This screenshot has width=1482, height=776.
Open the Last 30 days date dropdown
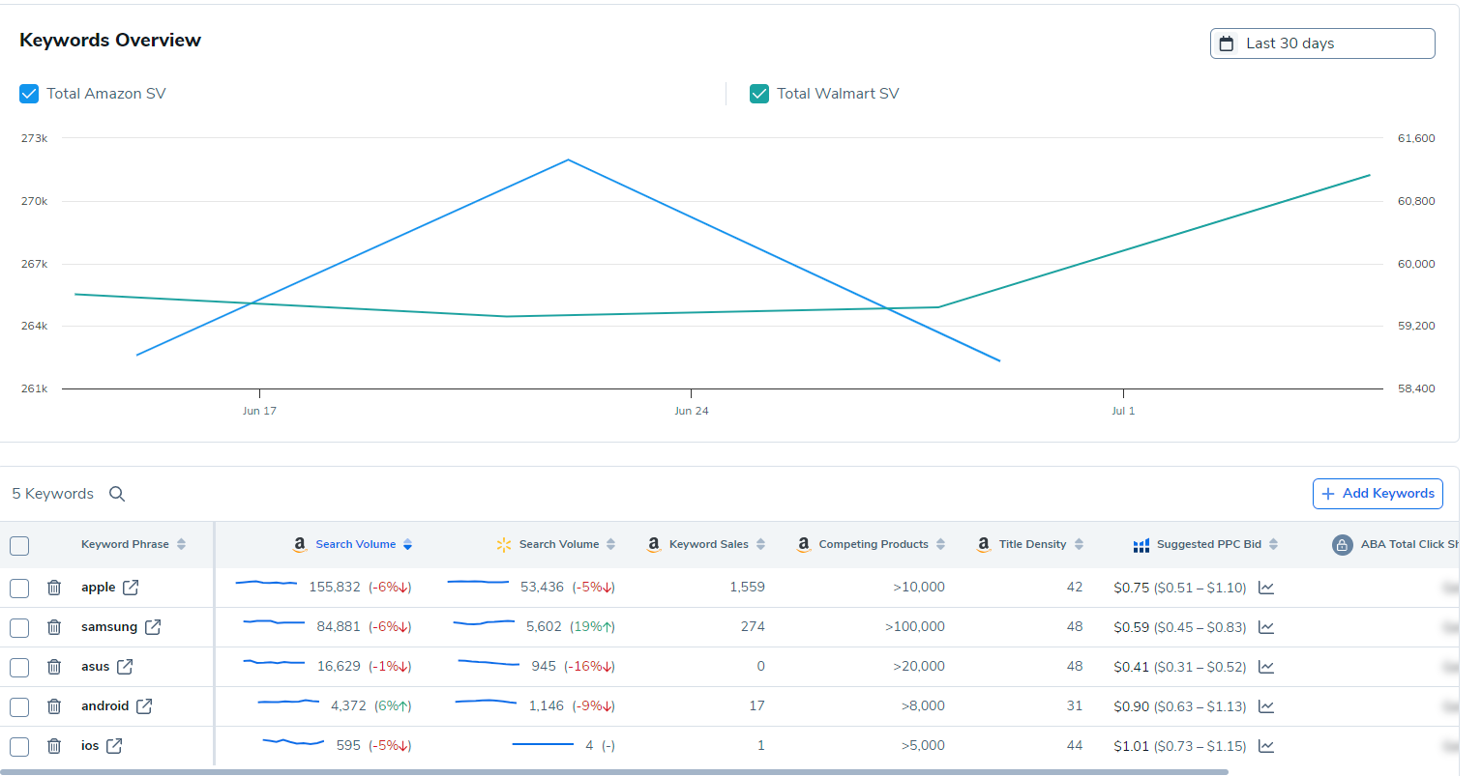point(1322,43)
